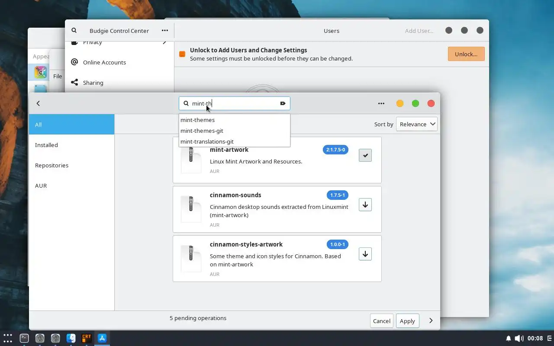This screenshot has height=346, width=554.
Task: Mark cinnamon-styles-artwork for download
Action: (x=365, y=254)
